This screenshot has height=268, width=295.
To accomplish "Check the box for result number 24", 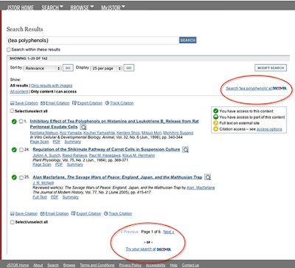I will [21, 150].
